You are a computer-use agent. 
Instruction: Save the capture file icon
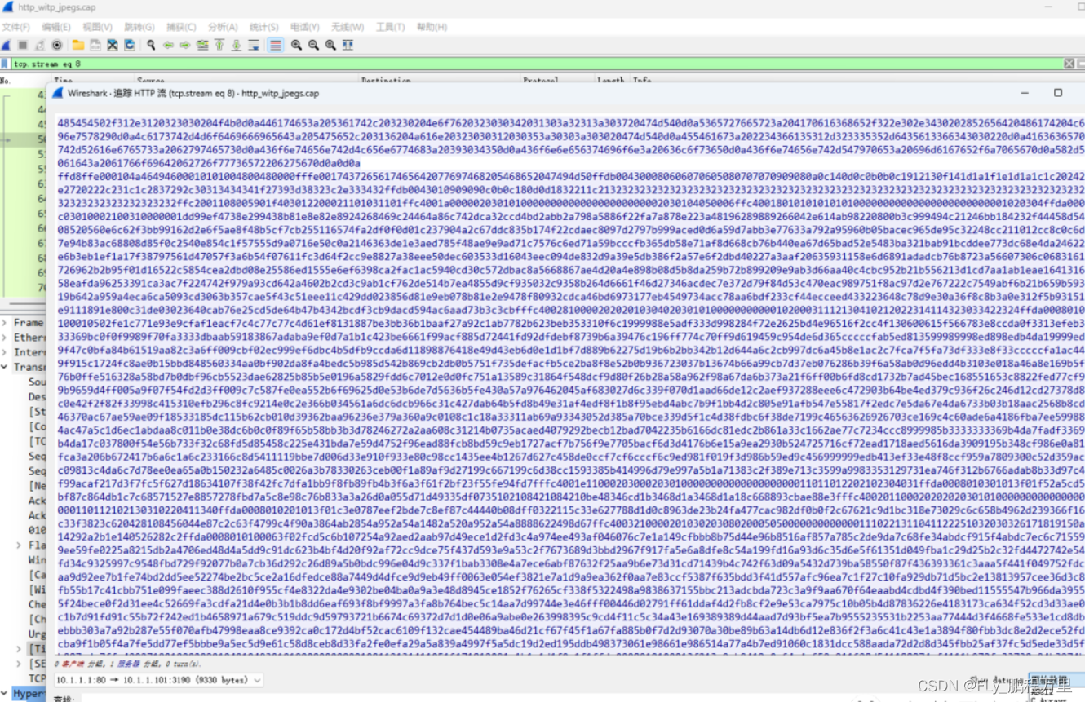point(95,45)
